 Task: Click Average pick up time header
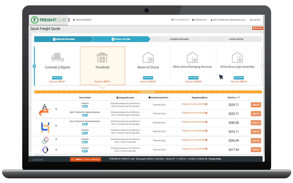pos(125,98)
